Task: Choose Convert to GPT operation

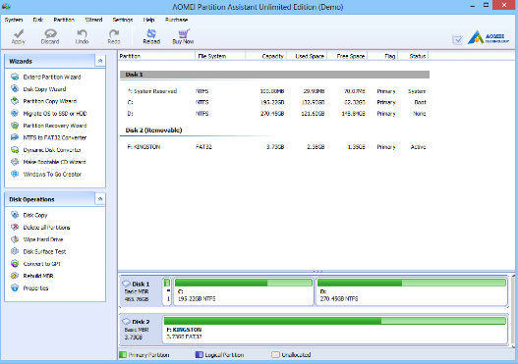Action: (42, 264)
